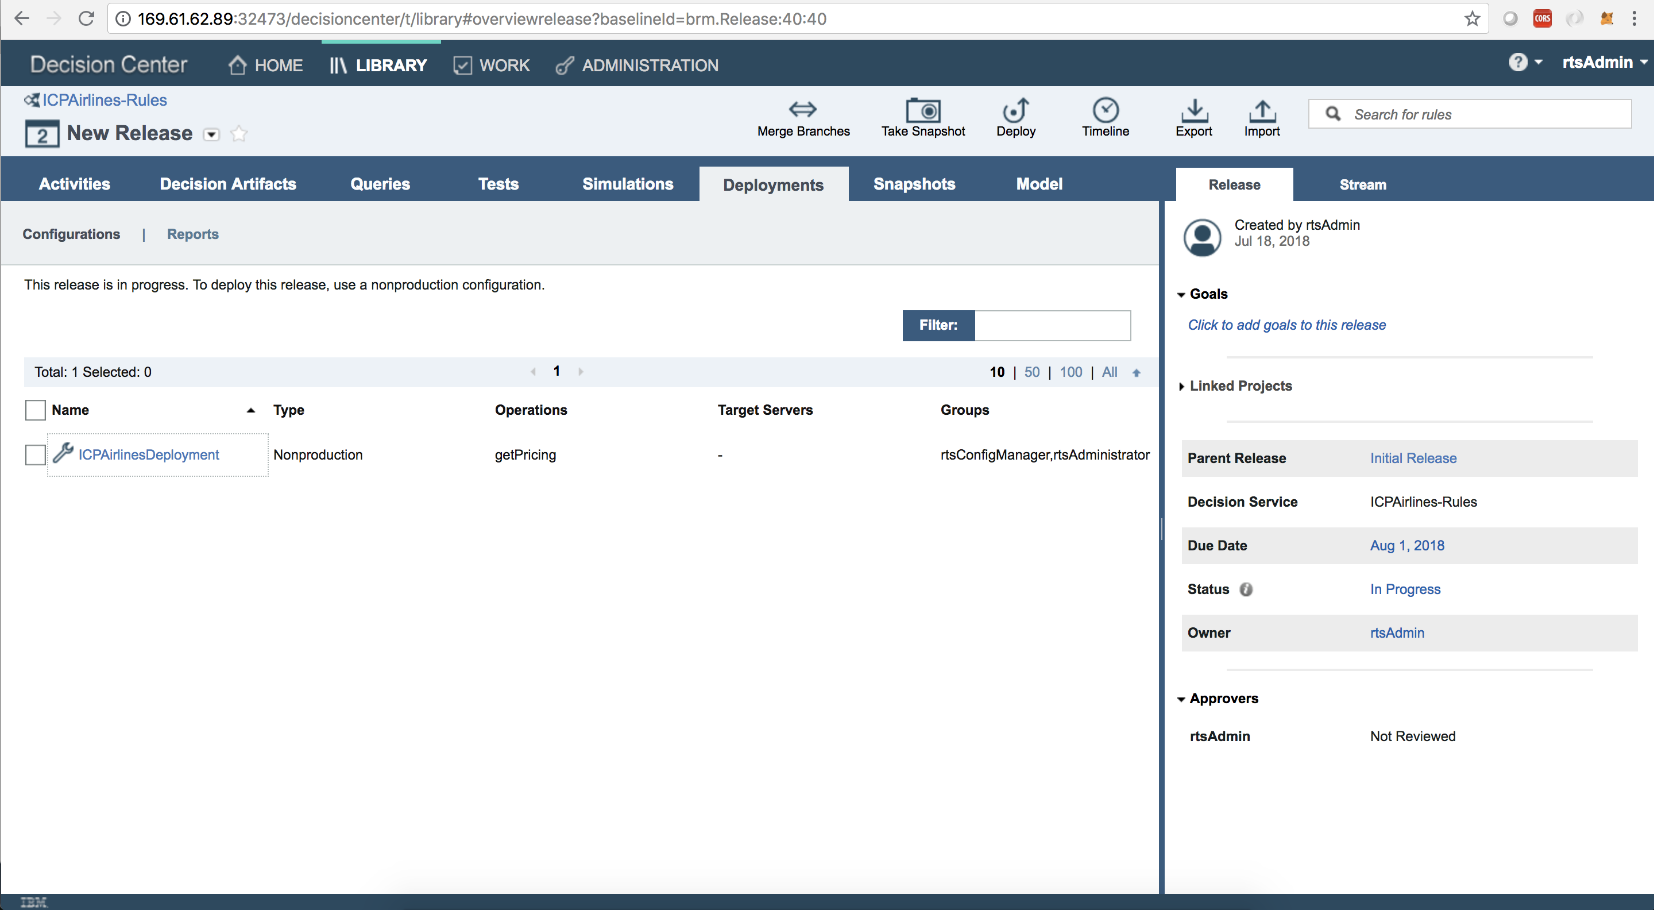Click the Take Snapshot camera icon

[923, 110]
